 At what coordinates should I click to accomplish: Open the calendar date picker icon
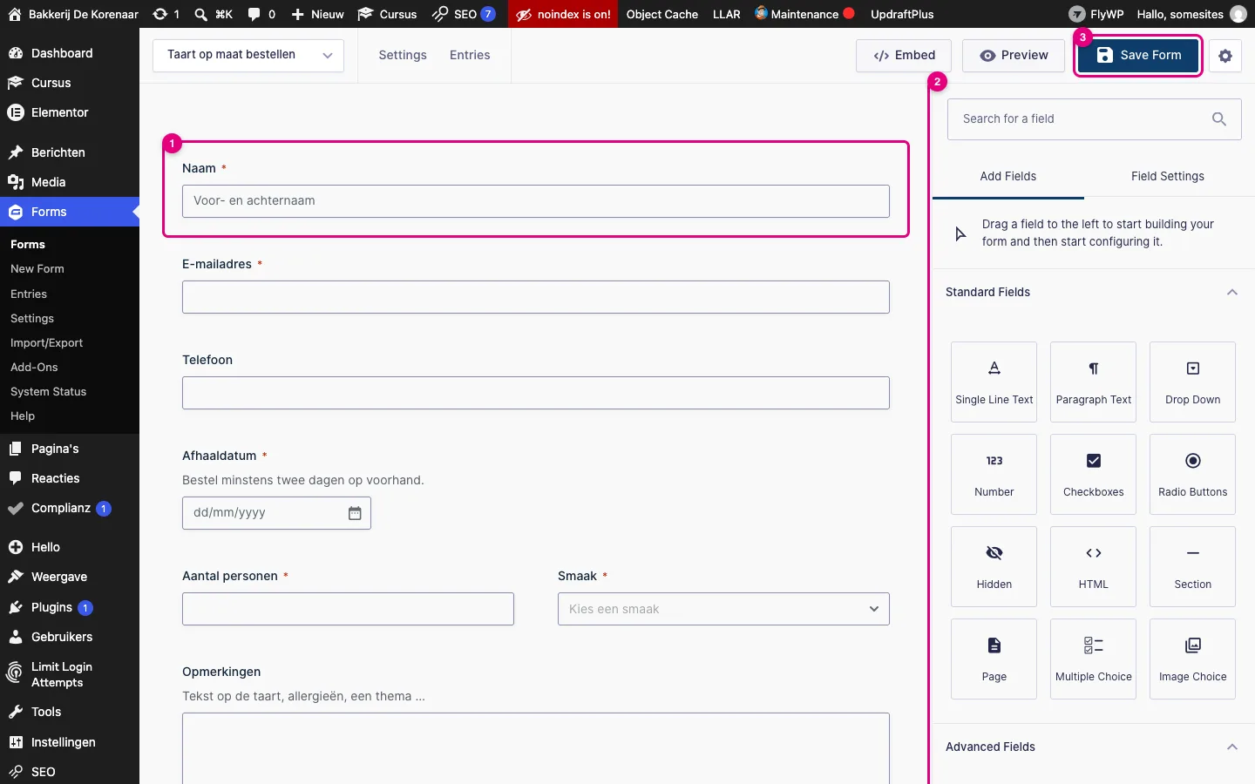click(x=355, y=513)
